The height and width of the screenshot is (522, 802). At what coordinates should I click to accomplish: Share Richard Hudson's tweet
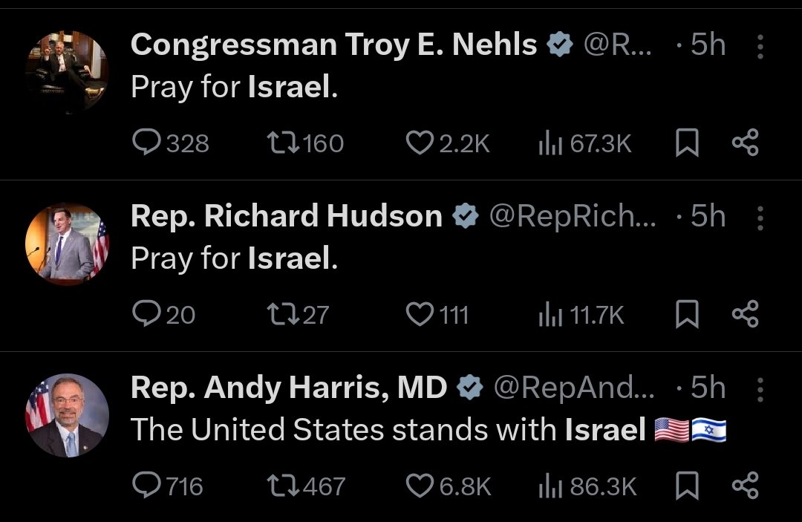click(x=745, y=315)
